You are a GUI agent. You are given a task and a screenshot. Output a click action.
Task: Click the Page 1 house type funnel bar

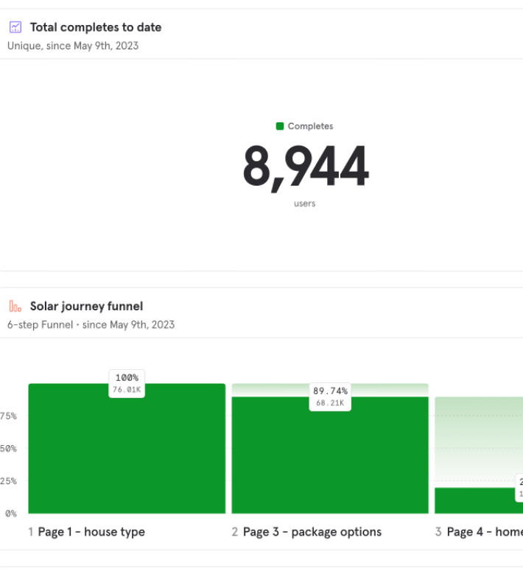coord(127,457)
